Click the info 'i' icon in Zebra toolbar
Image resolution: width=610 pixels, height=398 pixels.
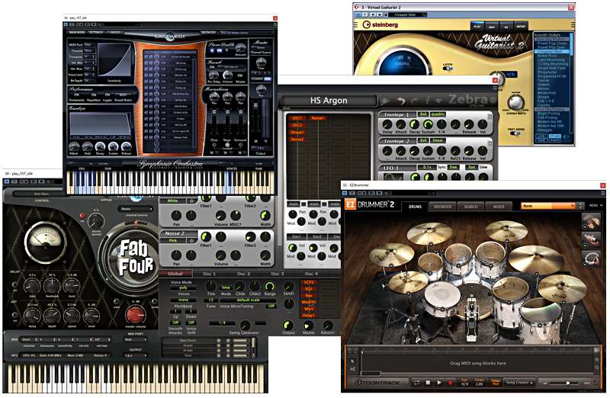427,101
